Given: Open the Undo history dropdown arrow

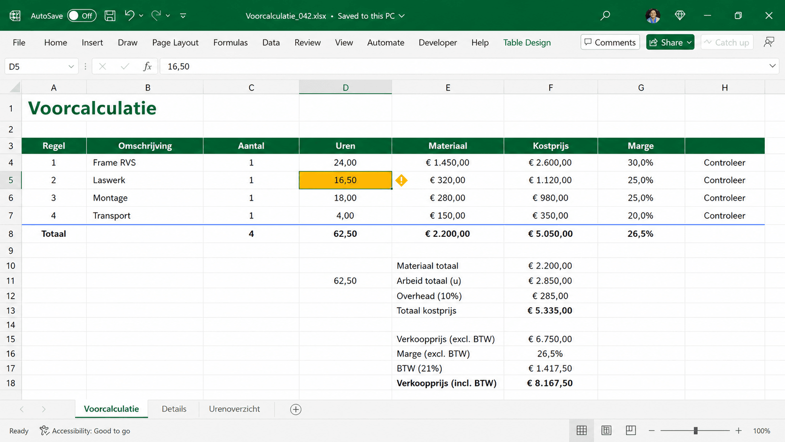Looking at the screenshot, I should pos(141,16).
